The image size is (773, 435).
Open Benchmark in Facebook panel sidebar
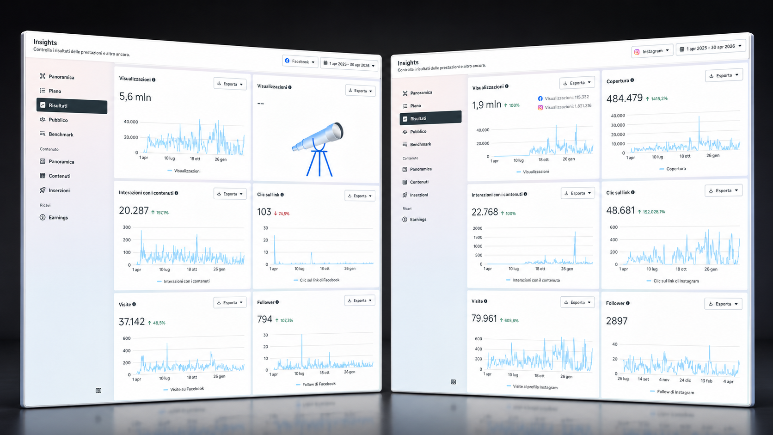56,134
